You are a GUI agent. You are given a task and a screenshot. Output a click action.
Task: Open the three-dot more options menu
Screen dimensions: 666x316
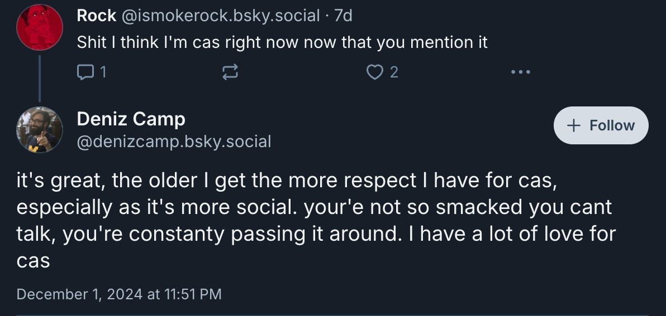click(520, 72)
